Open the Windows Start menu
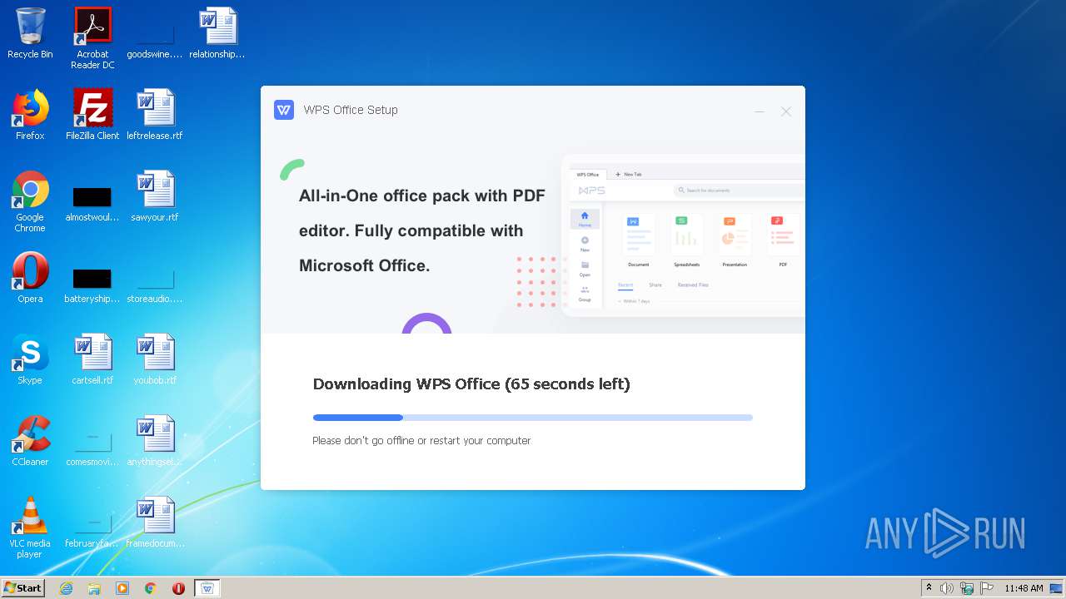Image resolution: width=1066 pixels, height=599 pixels. pyautogui.click(x=23, y=587)
